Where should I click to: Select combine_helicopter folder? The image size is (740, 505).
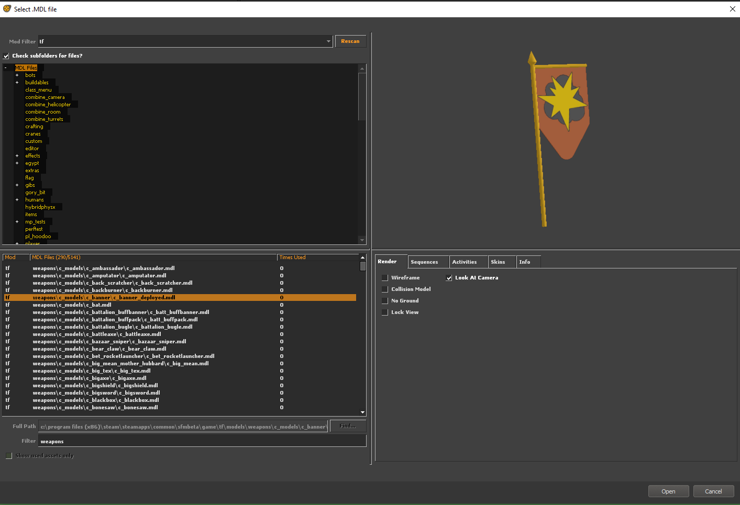(x=48, y=105)
